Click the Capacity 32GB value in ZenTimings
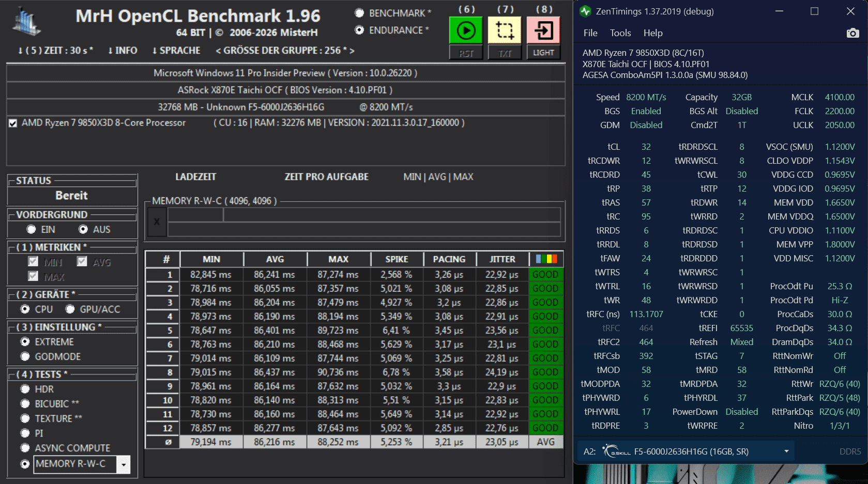The height and width of the screenshot is (484, 868). [742, 97]
